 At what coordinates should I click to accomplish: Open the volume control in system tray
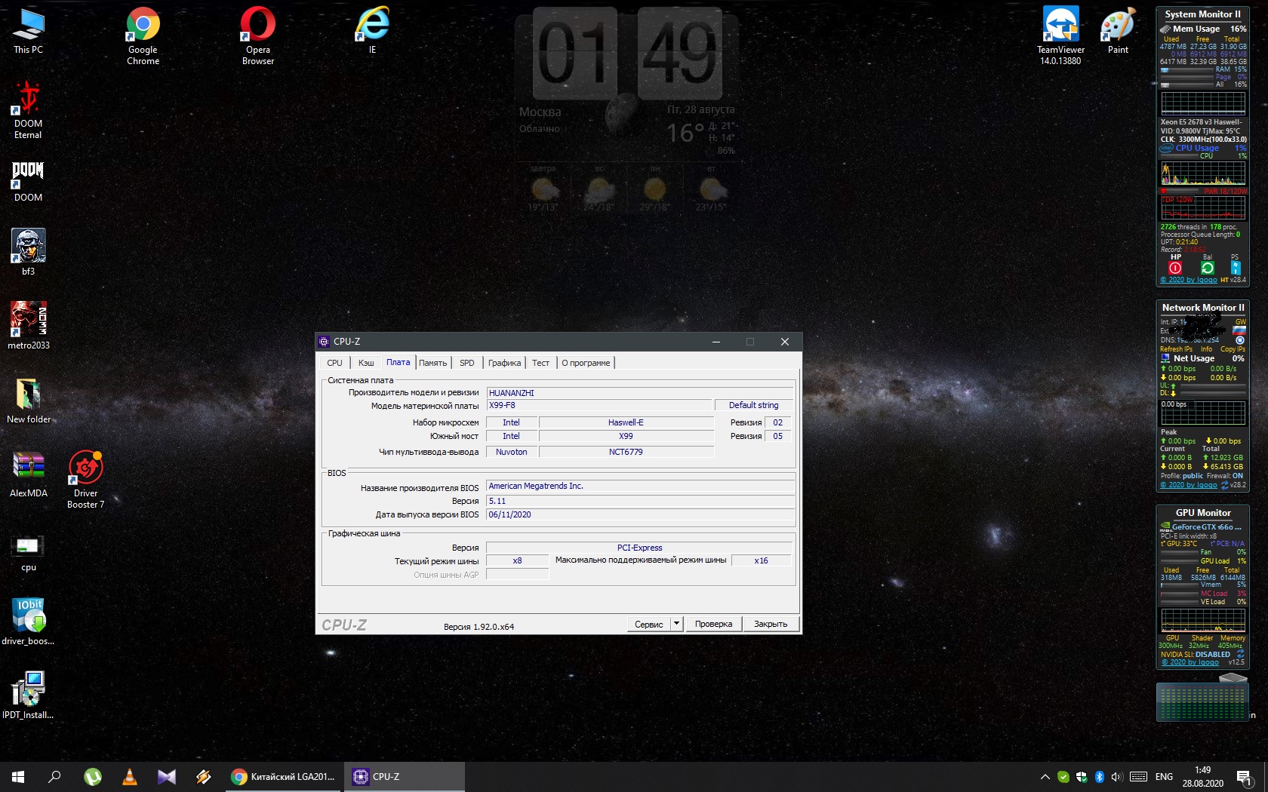click(1118, 777)
